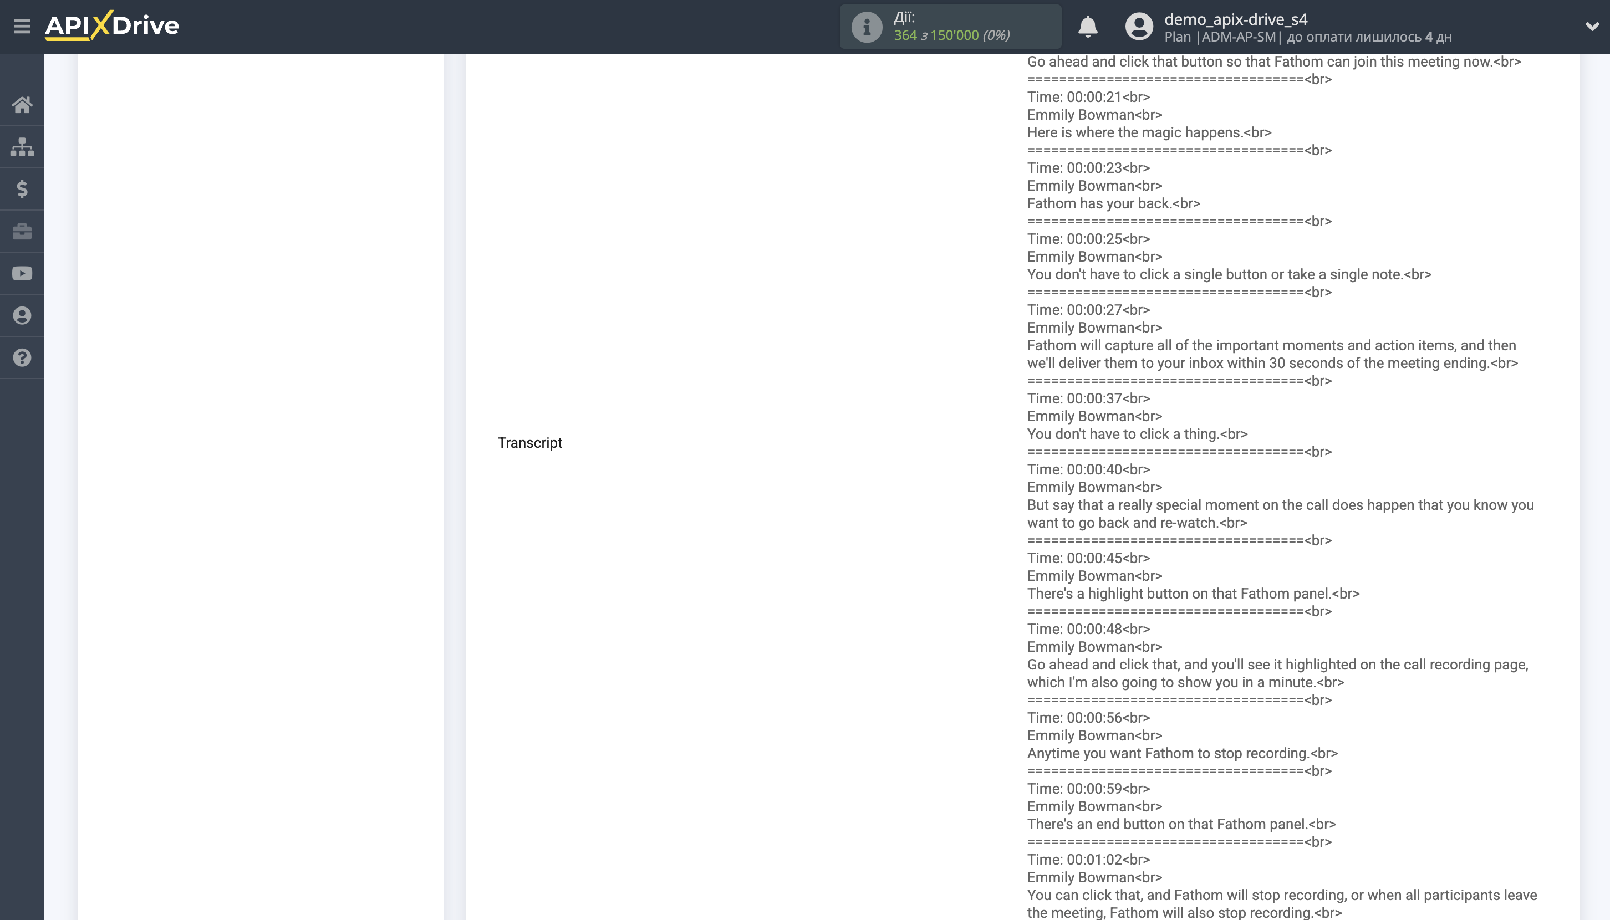The image size is (1610, 920).
Task: Go to the home dashboard icon
Action: click(22, 105)
